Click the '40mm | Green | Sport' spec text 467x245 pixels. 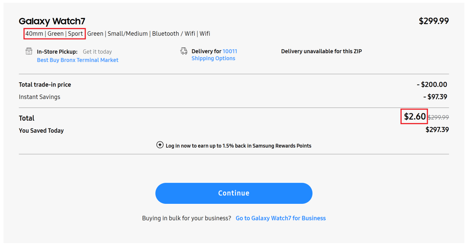point(54,34)
